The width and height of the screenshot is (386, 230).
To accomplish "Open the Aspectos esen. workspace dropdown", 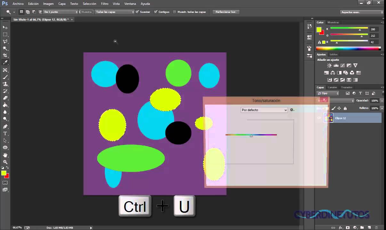I will [362, 12].
